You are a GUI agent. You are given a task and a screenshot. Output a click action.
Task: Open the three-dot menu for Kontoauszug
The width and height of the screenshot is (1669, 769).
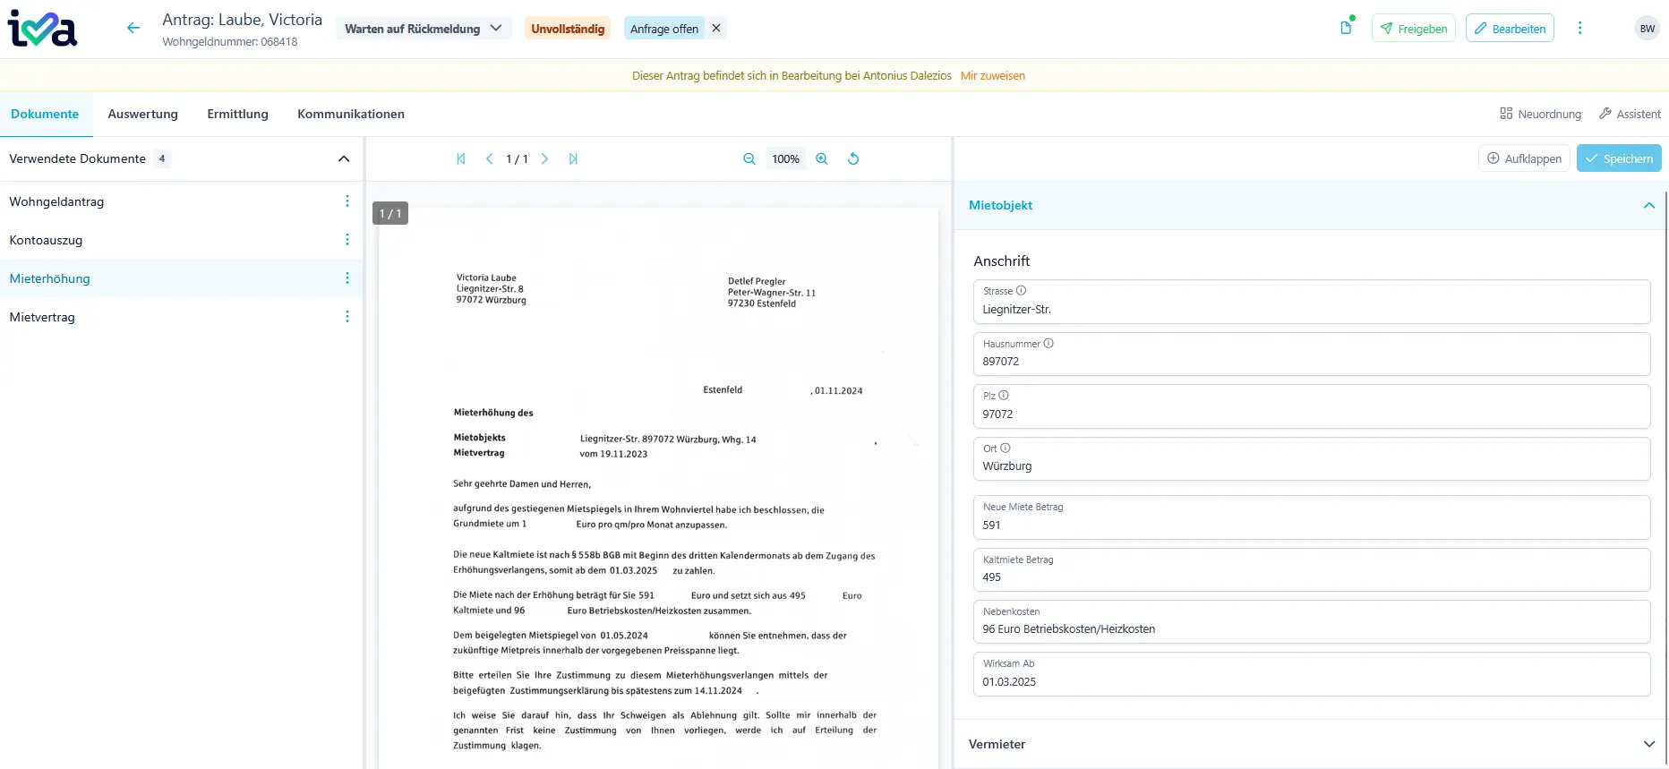click(x=347, y=240)
